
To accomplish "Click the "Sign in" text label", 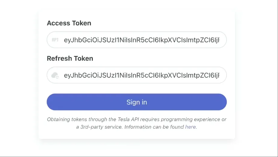I will (137, 102).
